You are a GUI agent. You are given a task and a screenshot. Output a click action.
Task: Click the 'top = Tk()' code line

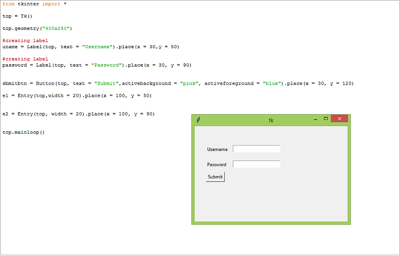click(x=17, y=16)
